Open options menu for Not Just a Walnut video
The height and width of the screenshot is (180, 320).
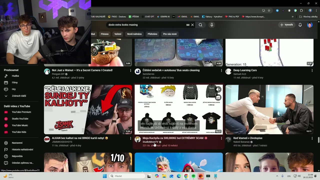coord(130,71)
